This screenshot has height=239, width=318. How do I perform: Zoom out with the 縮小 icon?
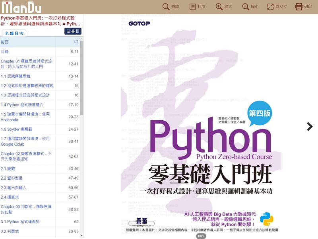coord(246,7)
